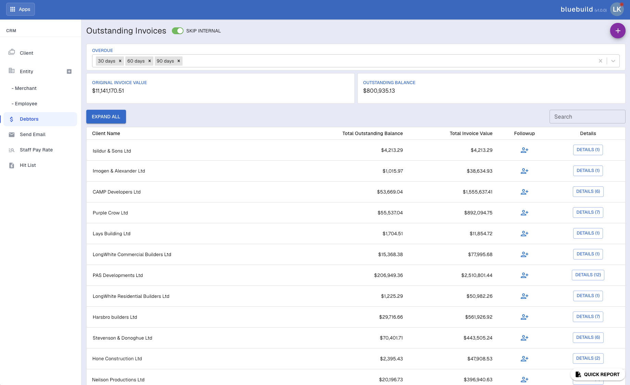Click the purple plus add button
Screen dimensions: 630x385
pyautogui.click(x=618, y=31)
